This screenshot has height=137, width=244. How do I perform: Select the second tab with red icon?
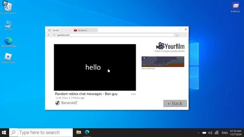click(x=85, y=30)
